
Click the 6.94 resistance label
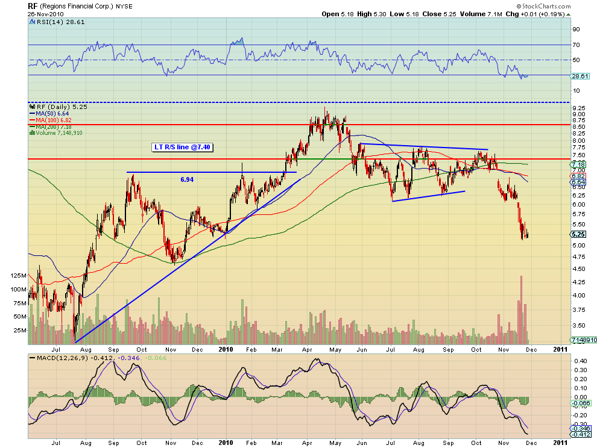187,179
